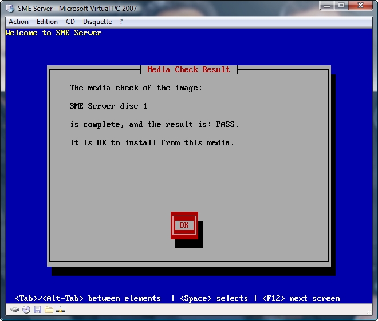The height and width of the screenshot is (321, 378).
Task: Open the Edition menu
Action: pyautogui.click(x=47, y=22)
